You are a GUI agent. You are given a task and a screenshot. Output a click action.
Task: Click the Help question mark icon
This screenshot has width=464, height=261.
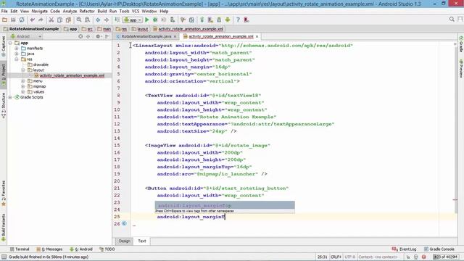pyautogui.click(x=238, y=20)
